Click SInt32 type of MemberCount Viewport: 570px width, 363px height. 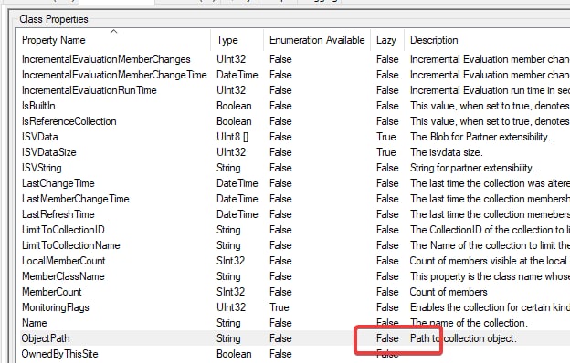(x=231, y=292)
